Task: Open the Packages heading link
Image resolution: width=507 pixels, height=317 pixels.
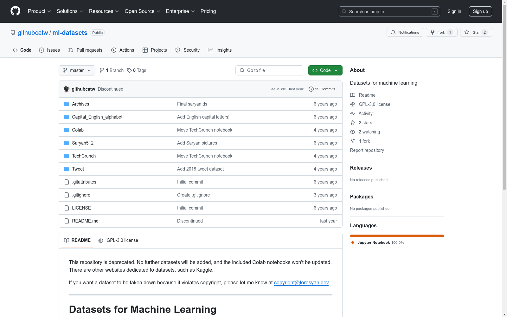Action: 362,197
